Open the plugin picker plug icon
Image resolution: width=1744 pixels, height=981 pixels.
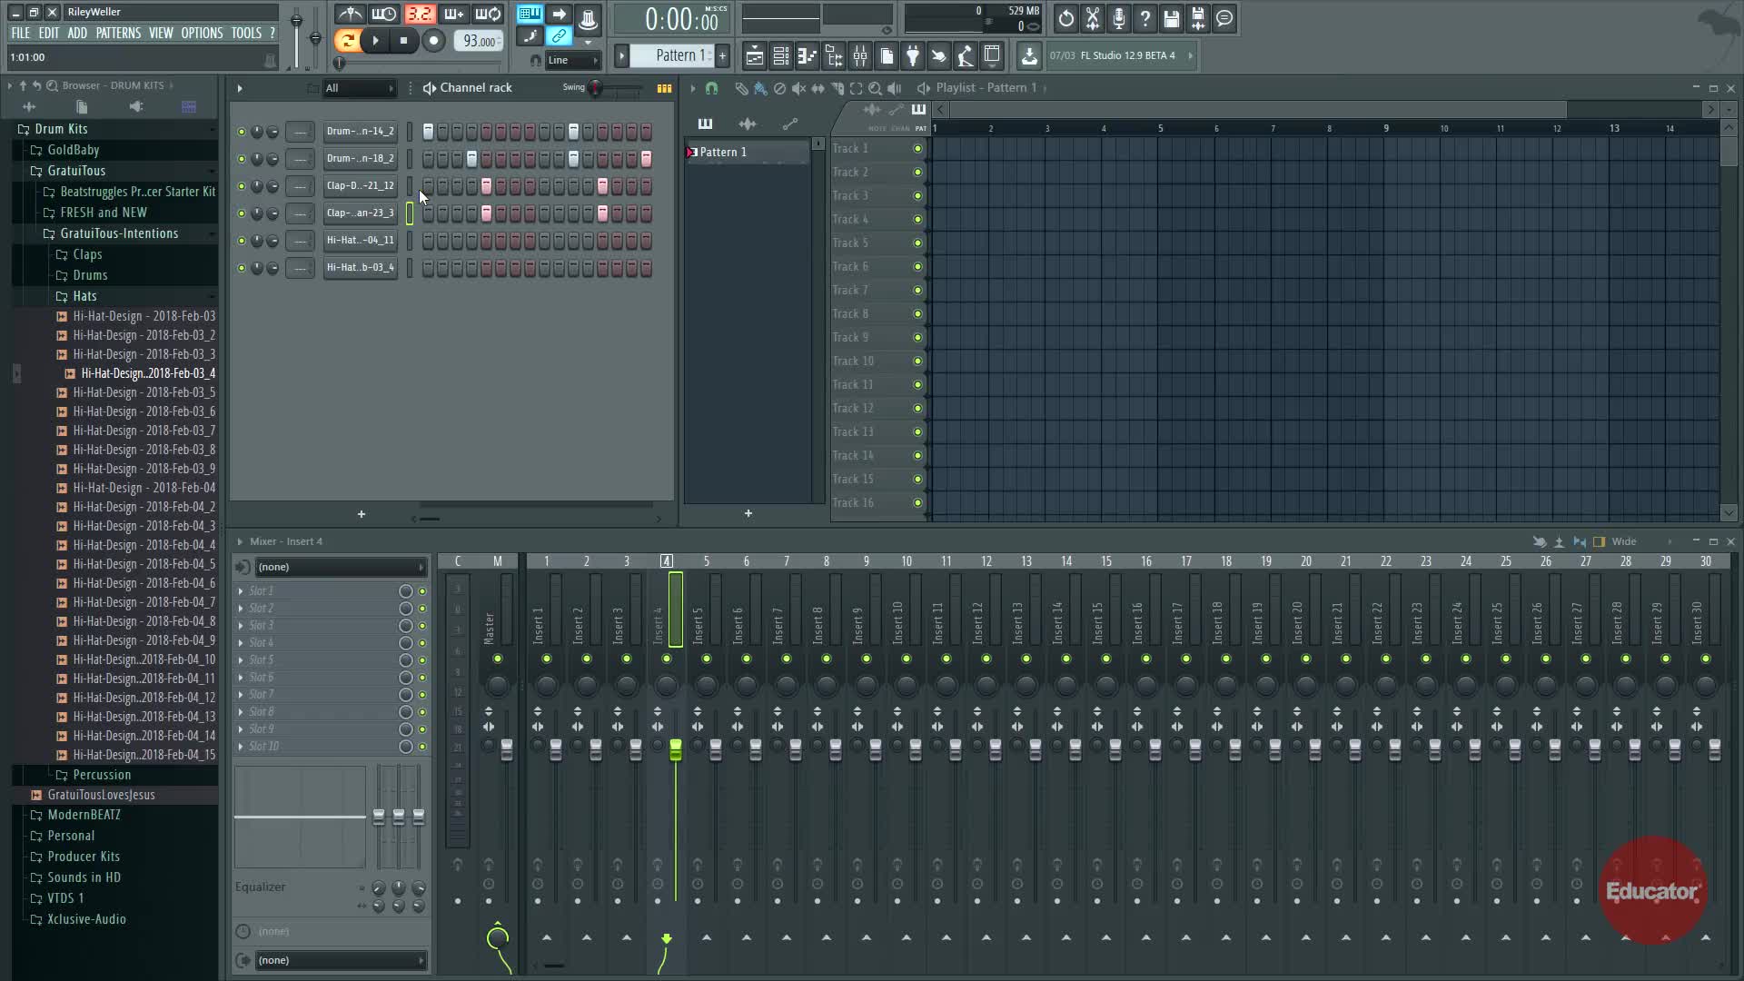tap(913, 56)
